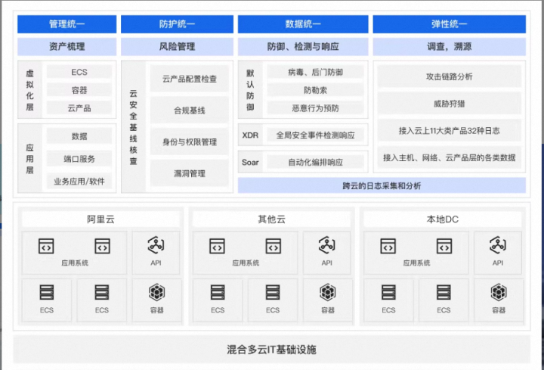Click the 防勒索 box
Screen dimensions: 544x370
click(x=315, y=90)
